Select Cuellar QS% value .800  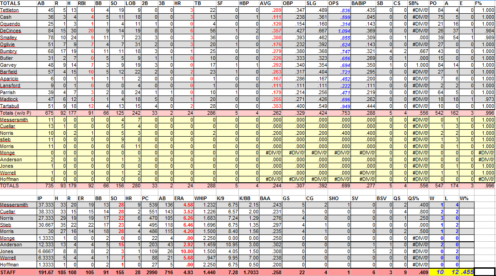pyautogui.click(x=418, y=212)
